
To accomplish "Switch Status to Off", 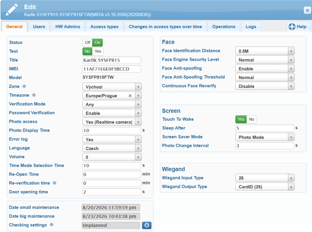I will tap(87, 43).
